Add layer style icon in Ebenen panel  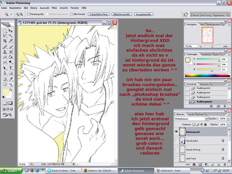pos(194,164)
